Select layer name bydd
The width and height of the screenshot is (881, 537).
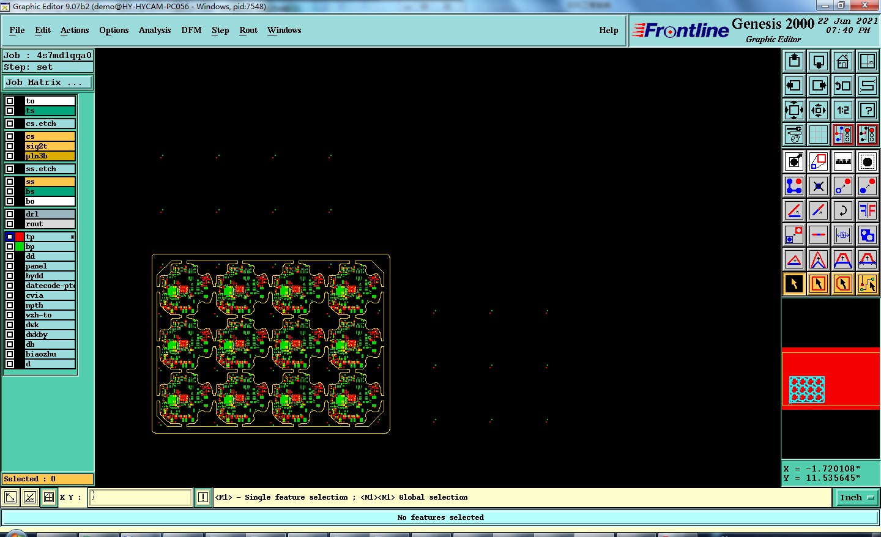pyautogui.click(x=50, y=276)
